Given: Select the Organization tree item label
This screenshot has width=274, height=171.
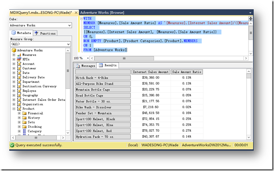Looking at the screenshot, I should point(33,104).
